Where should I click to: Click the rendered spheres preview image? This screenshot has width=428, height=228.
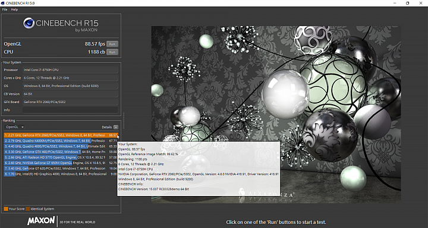276,114
